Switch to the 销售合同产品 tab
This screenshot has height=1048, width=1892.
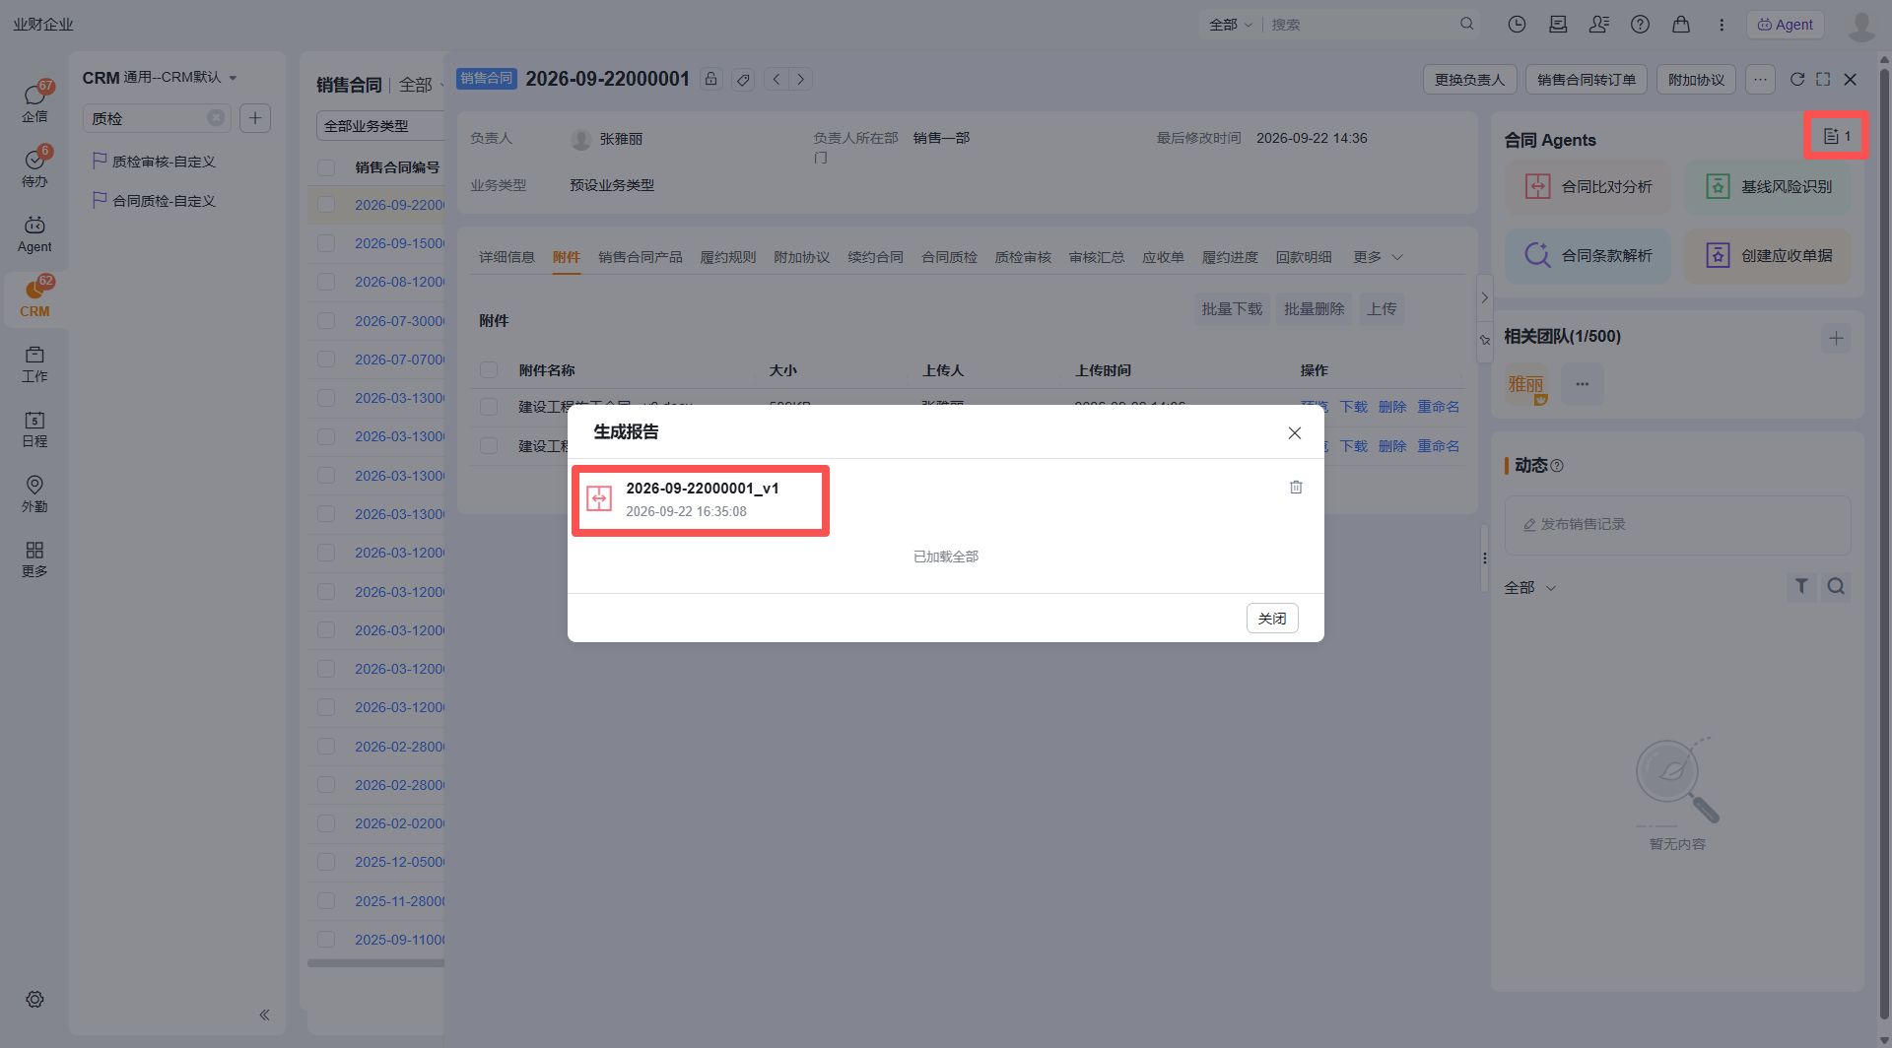coord(641,257)
